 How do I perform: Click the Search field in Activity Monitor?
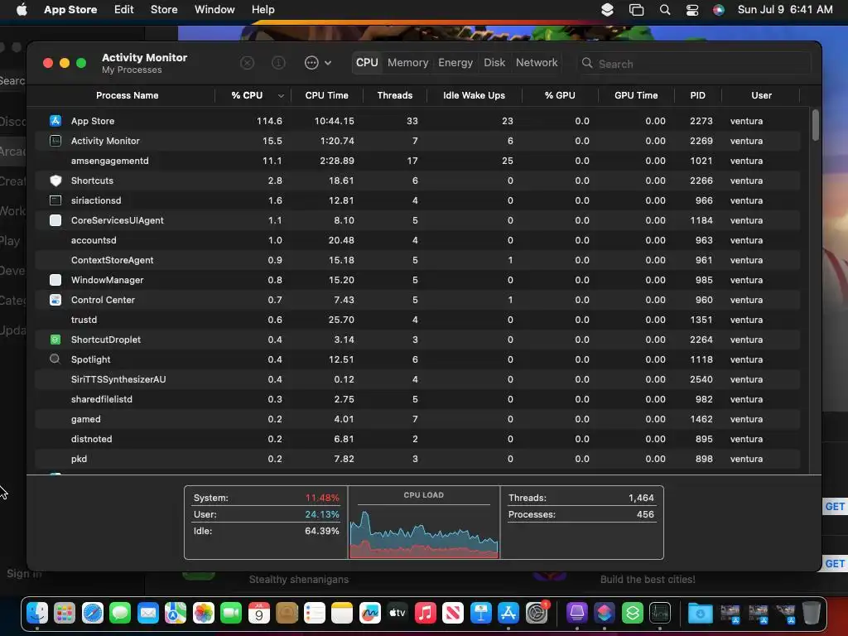[695, 63]
